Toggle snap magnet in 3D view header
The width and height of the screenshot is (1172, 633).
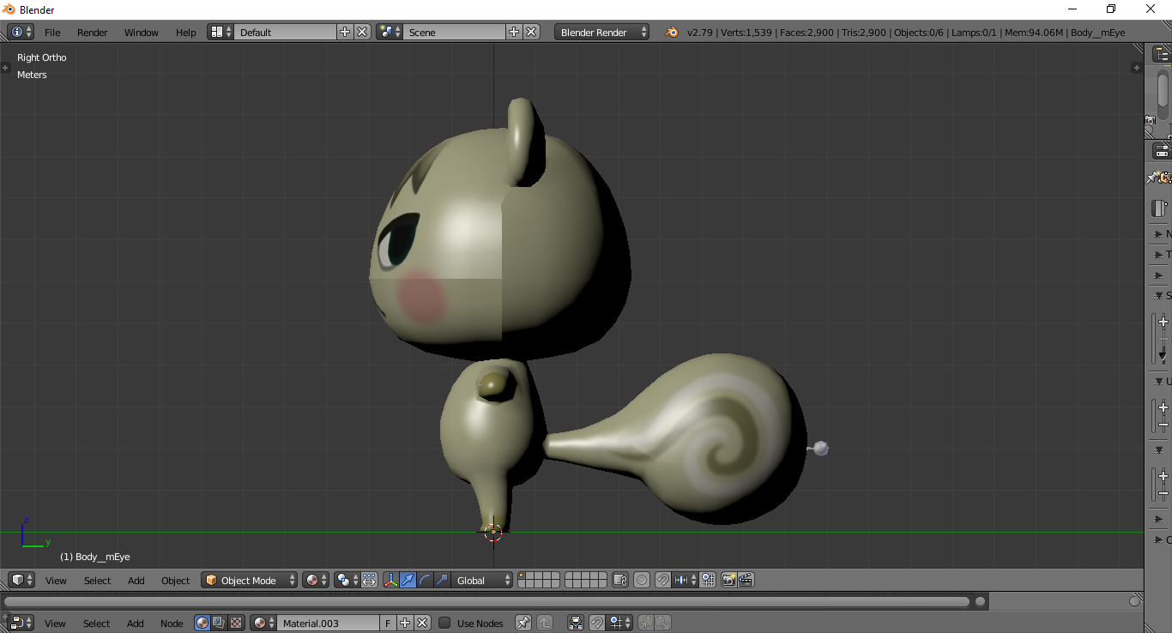663,581
